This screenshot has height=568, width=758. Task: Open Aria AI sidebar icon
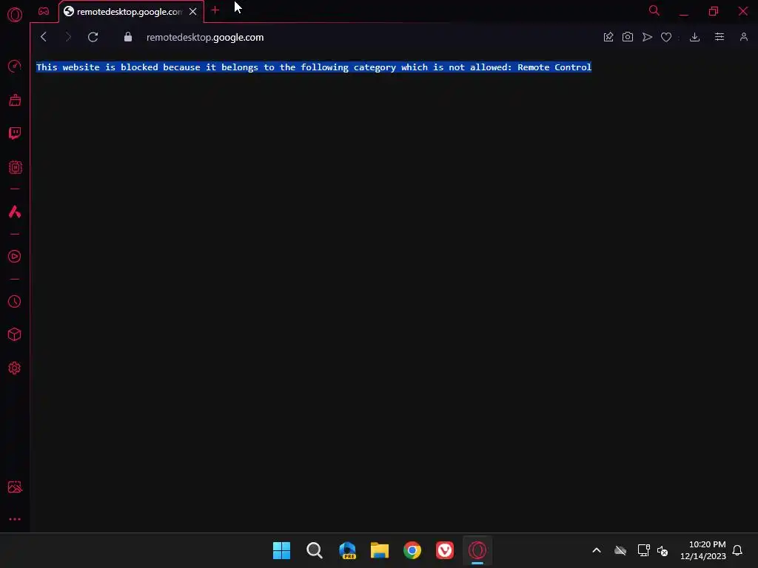point(15,212)
